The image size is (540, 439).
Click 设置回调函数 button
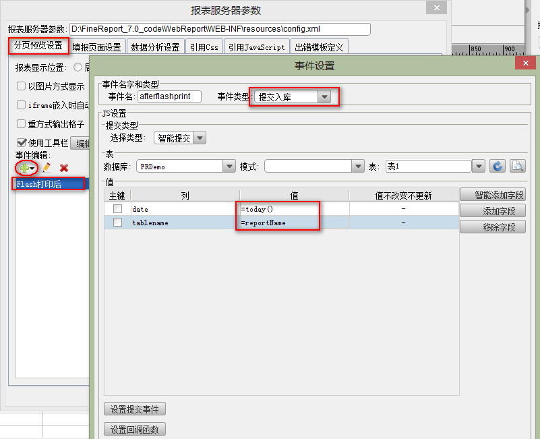[135, 430]
